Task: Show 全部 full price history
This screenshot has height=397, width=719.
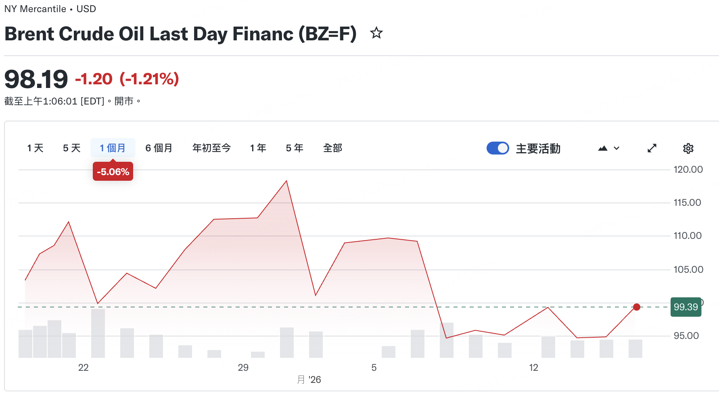Action: (332, 148)
